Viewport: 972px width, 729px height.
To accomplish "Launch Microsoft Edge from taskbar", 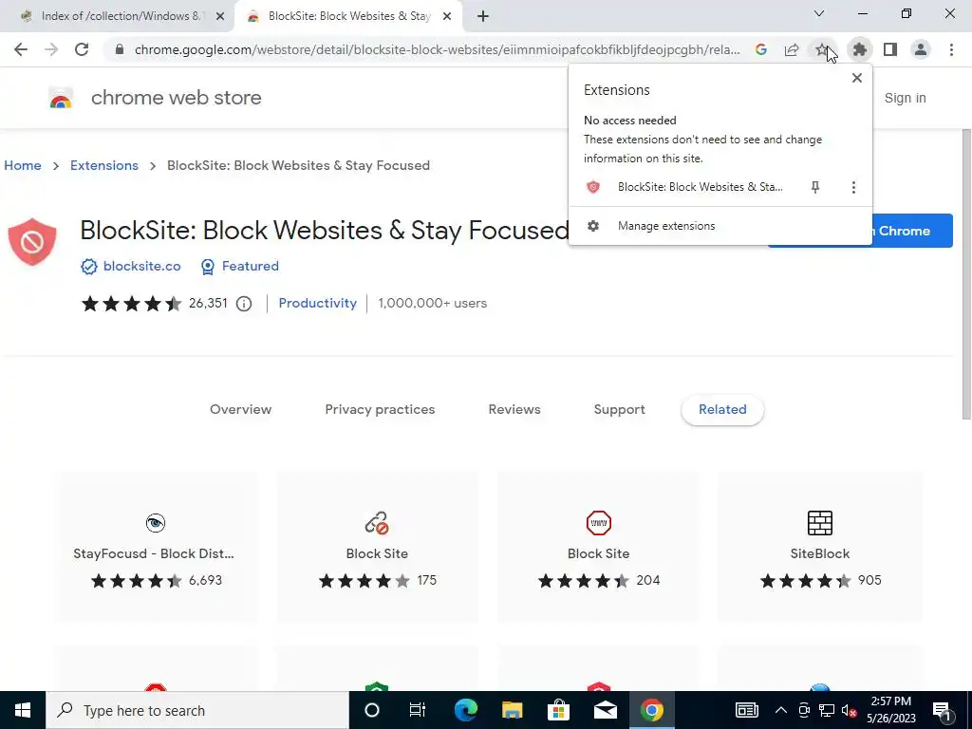I will coord(465,710).
